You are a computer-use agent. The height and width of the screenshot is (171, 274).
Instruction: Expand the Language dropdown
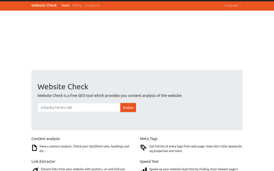coord(232,5)
